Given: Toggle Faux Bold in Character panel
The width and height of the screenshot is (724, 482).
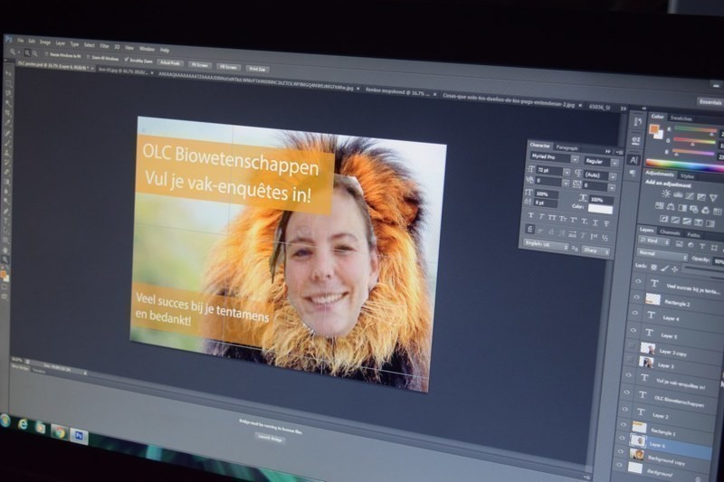Looking at the screenshot, I should (531, 215).
